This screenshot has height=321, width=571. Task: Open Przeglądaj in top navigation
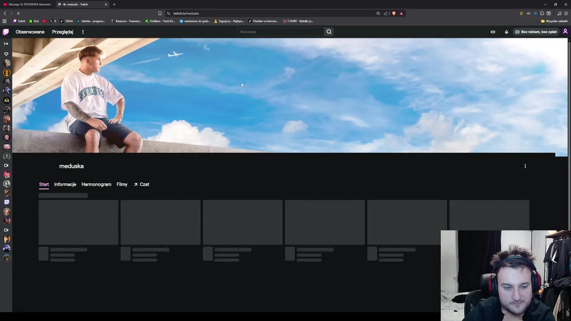tap(62, 32)
